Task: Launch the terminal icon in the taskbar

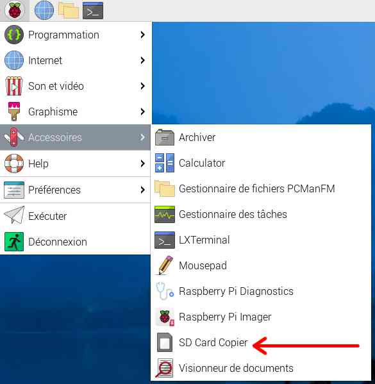Action: pyautogui.click(x=93, y=10)
